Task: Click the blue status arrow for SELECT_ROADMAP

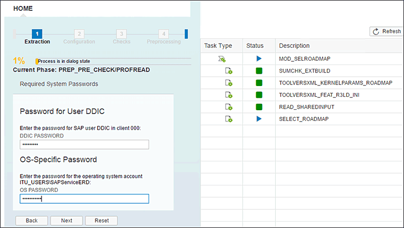Action: point(259,118)
